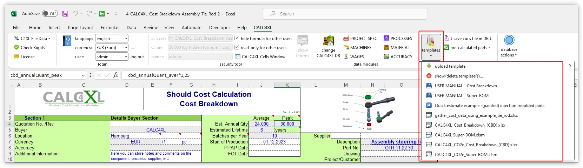Screen dimensions: 583x168
Task: Open pre-calculated parts dropdown
Action: point(467,47)
